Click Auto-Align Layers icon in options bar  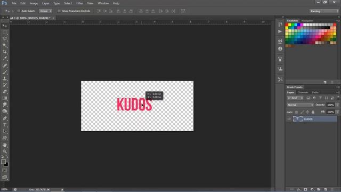(x=183, y=11)
